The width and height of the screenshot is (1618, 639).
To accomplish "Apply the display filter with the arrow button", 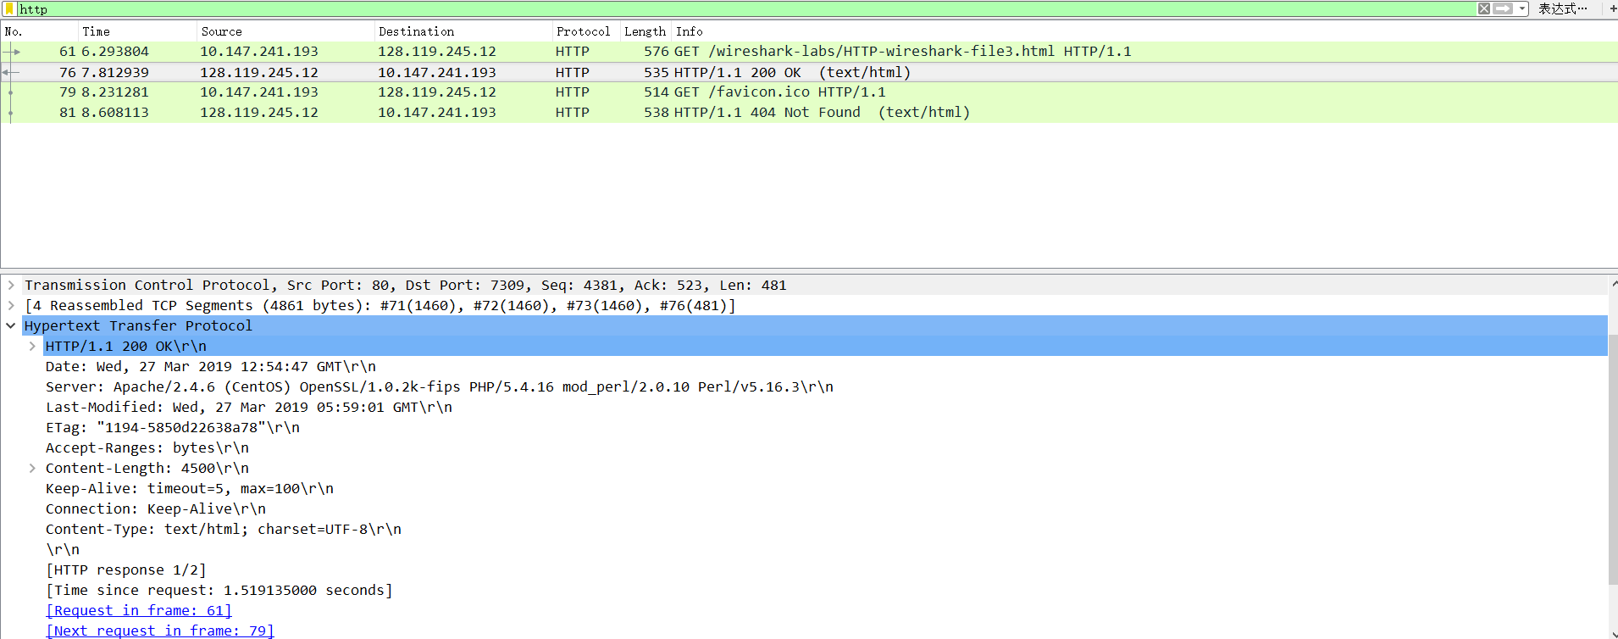I will [x=1503, y=8].
